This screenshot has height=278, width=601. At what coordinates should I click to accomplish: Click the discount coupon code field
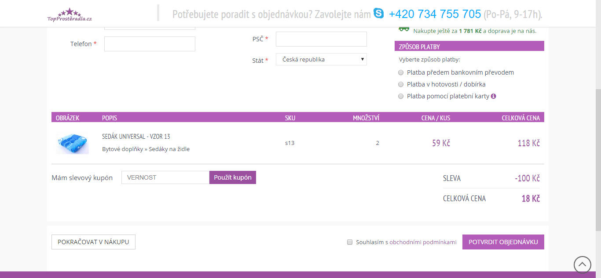[x=165, y=177]
